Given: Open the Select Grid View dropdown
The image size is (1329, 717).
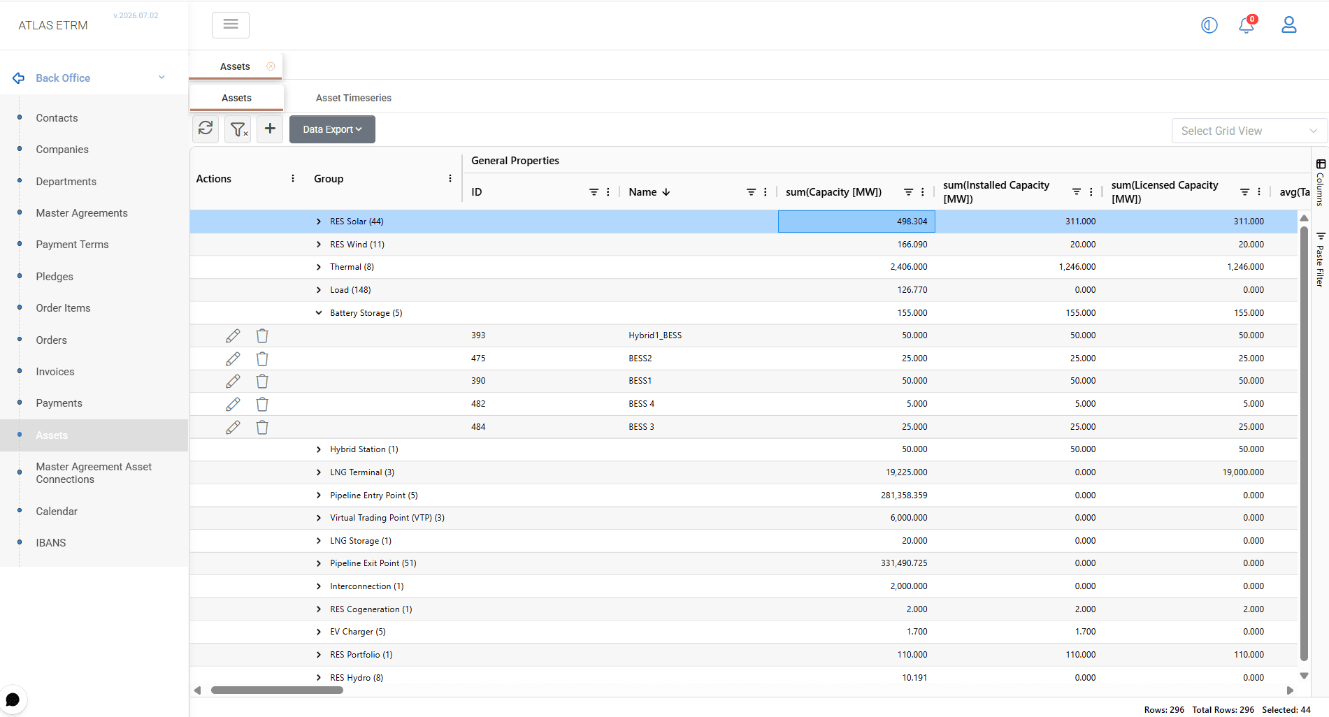Looking at the screenshot, I should click(1249, 131).
